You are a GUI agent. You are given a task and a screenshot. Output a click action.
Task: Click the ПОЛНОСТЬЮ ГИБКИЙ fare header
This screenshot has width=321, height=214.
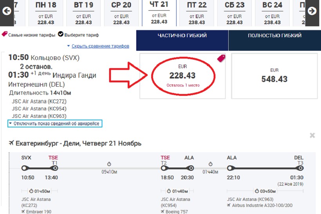click(274, 36)
